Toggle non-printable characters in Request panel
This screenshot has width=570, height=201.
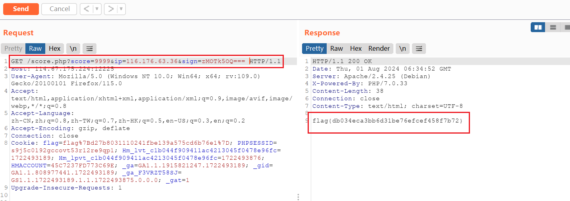tap(73, 48)
